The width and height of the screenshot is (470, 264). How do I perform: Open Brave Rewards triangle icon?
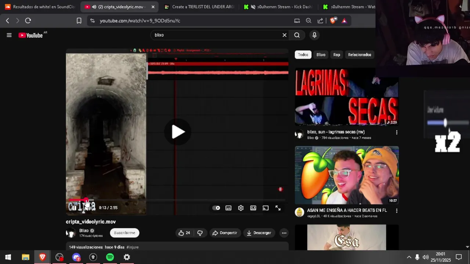click(x=344, y=21)
